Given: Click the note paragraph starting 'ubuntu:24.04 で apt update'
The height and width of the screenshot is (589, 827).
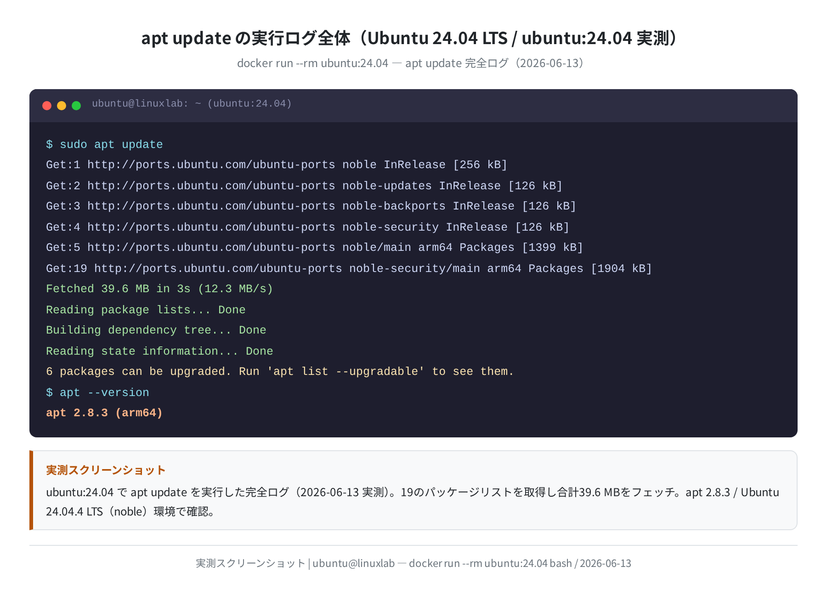Looking at the screenshot, I should pos(413,502).
